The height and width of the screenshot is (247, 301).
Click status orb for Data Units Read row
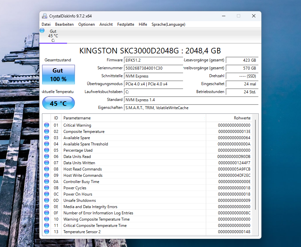coord(47,156)
